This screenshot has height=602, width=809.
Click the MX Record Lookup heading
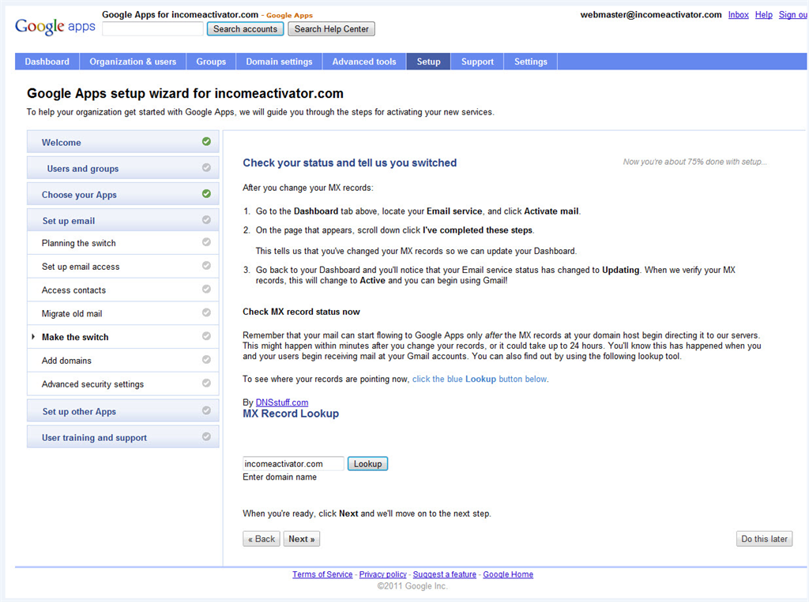click(291, 413)
